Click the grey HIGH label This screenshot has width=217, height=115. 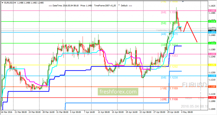pos(188,98)
